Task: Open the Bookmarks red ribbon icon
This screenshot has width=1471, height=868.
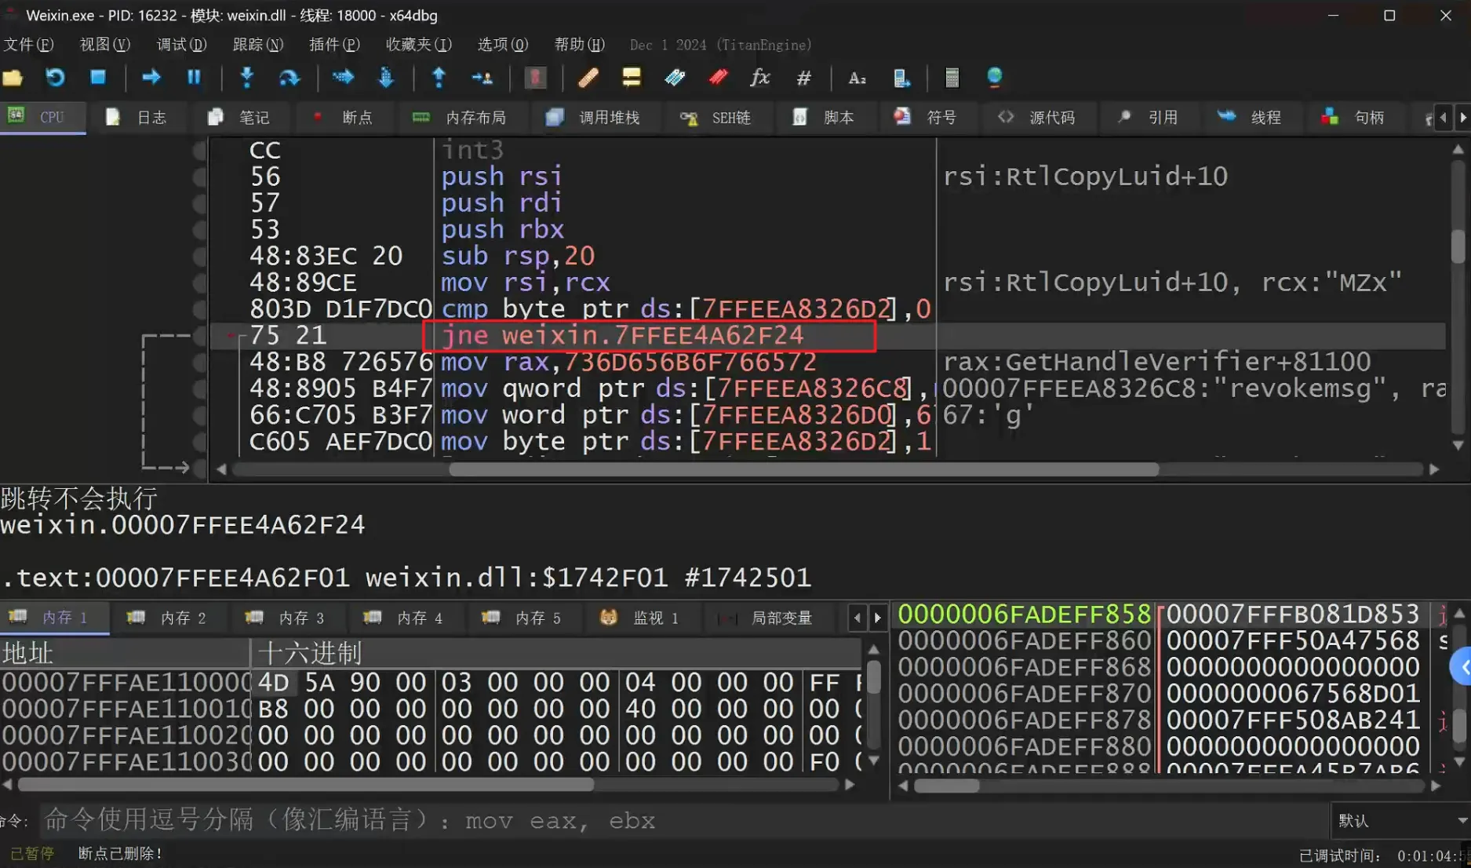Action: tap(718, 77)
